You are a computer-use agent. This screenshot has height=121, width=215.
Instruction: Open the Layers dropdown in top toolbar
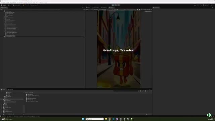pos(206,5)
